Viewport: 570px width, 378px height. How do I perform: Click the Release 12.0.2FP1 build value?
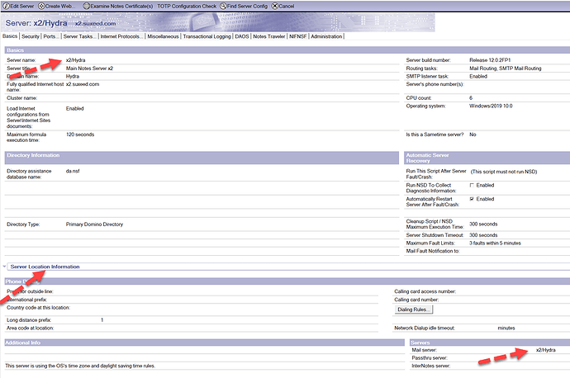(x=490, y=60)
